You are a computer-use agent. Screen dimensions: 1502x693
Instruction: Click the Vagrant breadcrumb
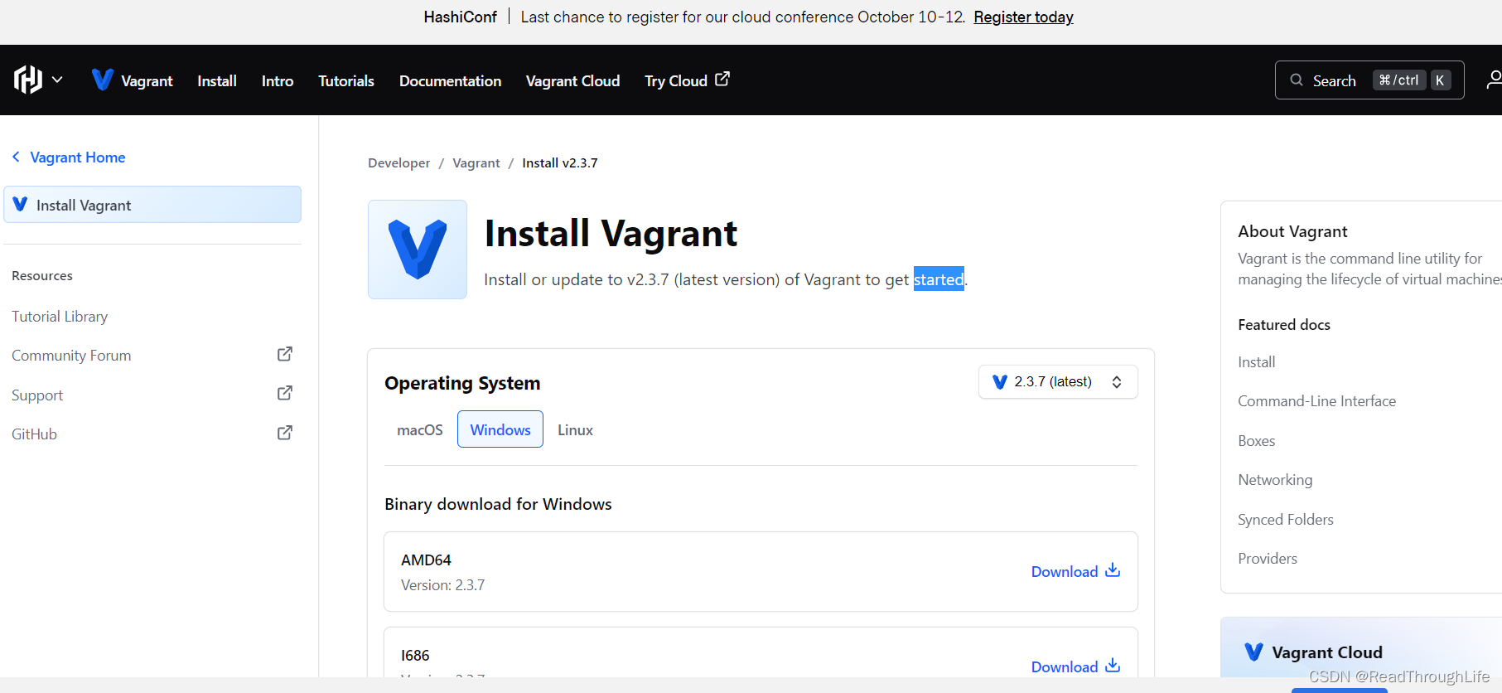pyautogui.click(x=476, y=163)
